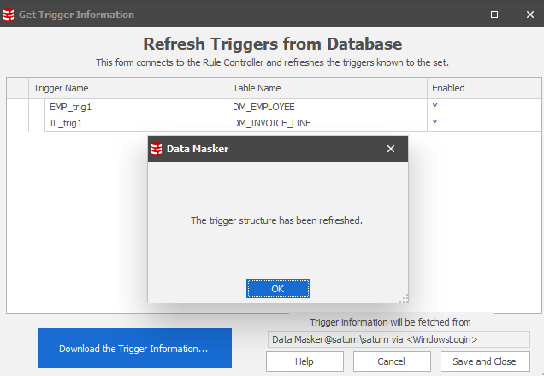Sort by Trigger Name column header
This screenshot has width=544, height=376.
click(x=128, y=88)
